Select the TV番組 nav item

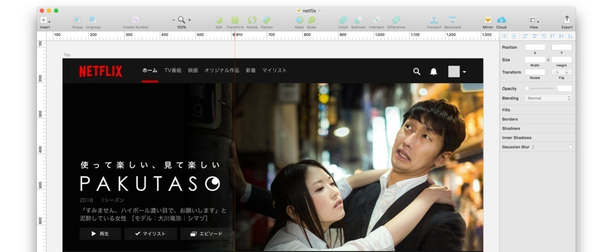[x=173, y=70]
